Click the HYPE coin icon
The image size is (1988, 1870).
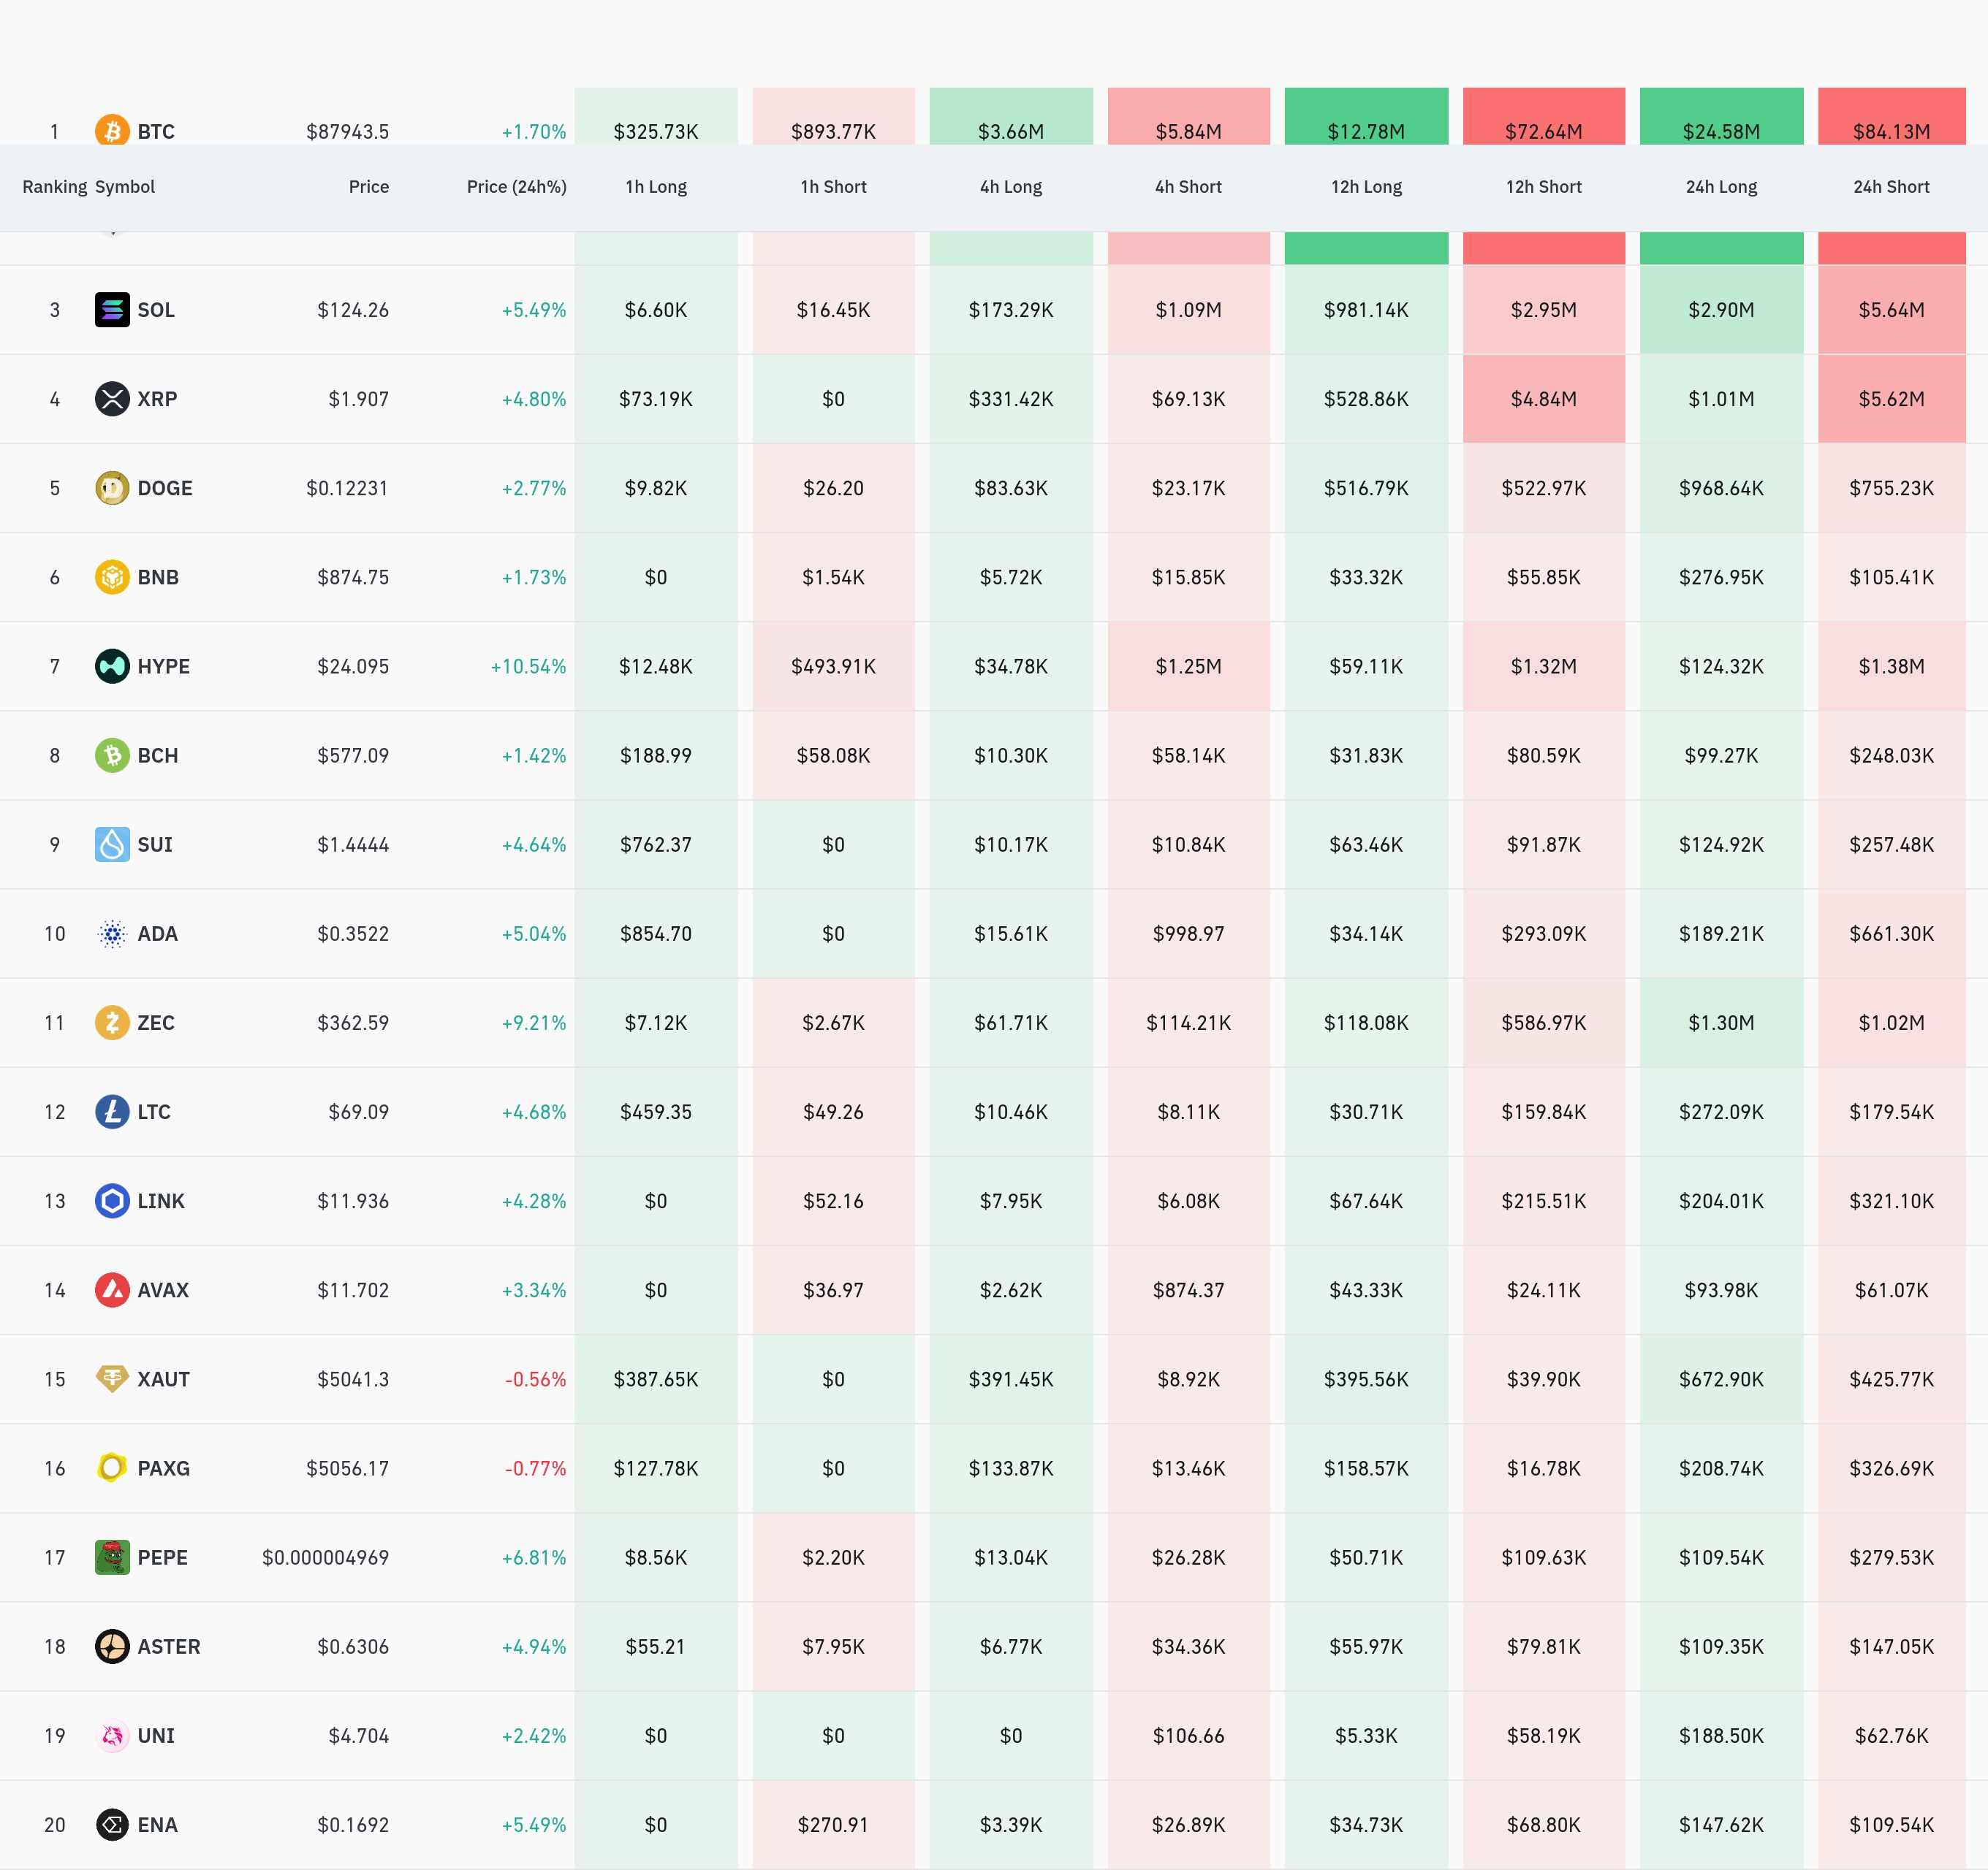point(112,665)
